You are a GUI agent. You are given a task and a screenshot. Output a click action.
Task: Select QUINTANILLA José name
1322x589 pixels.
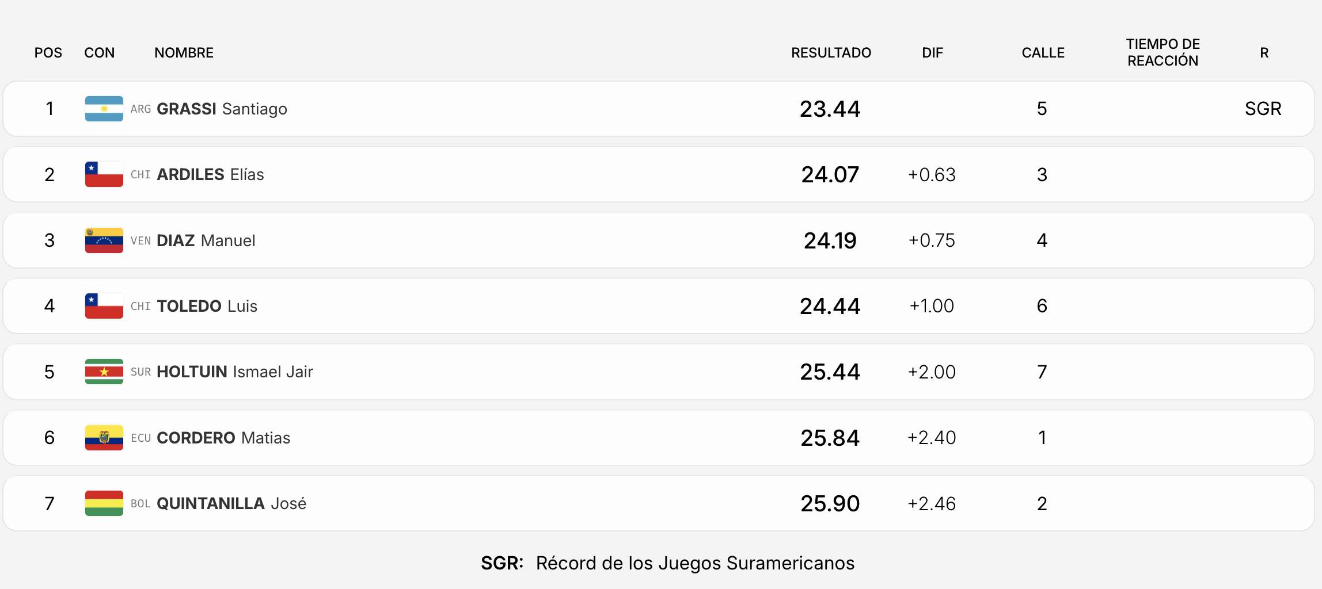tap(231, 503)
